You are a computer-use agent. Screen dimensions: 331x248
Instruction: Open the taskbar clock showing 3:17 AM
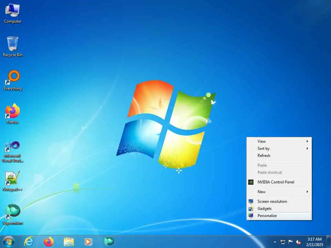click(x=315, y=242)
